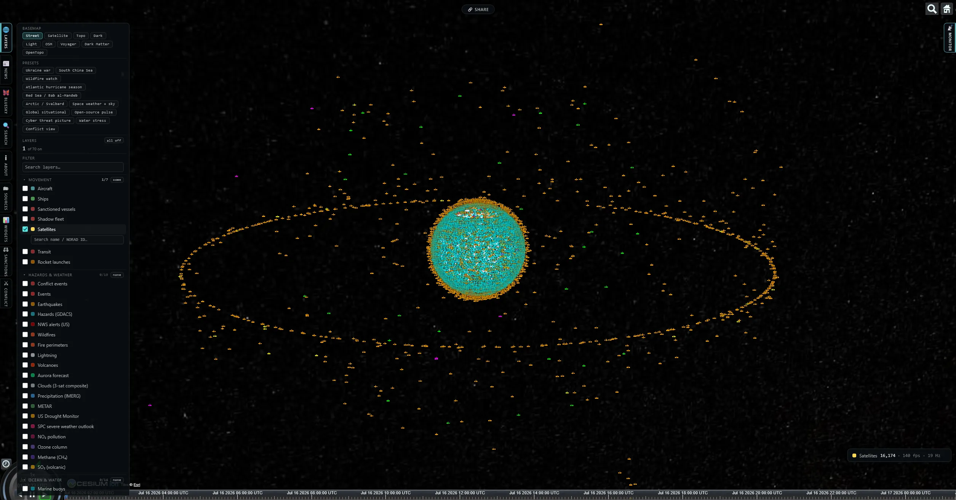The width and height of the screenshot is (956, 500).
Task: Click the Satellites yellow color swatch
Action: point(33,229)
